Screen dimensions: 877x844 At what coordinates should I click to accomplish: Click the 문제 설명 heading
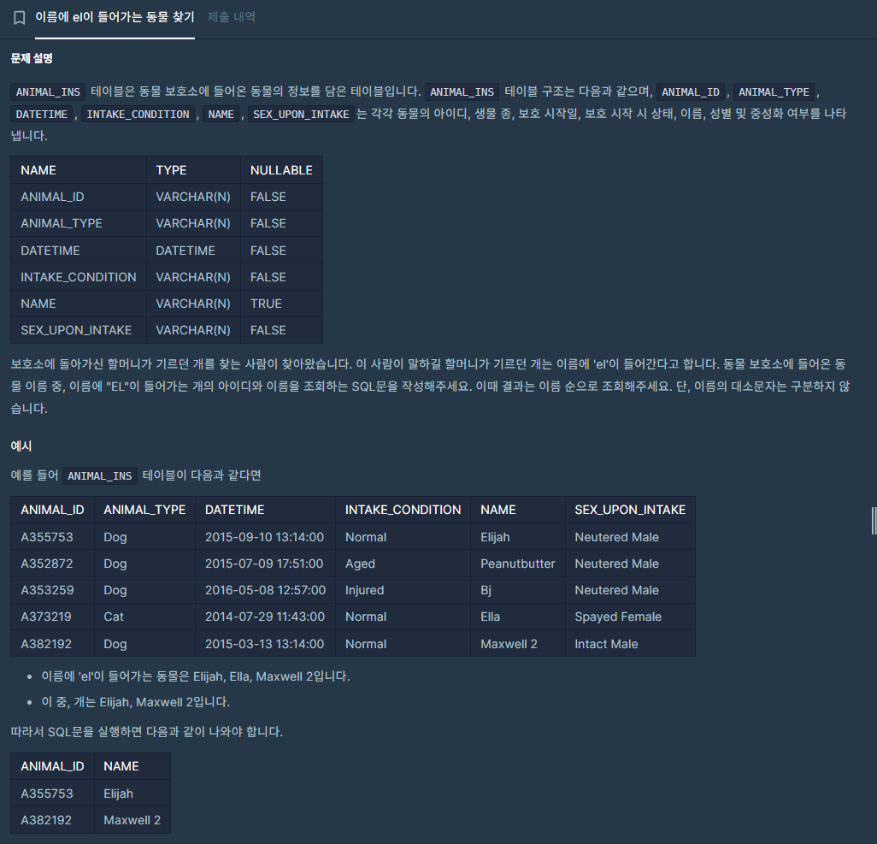point(32,58)
